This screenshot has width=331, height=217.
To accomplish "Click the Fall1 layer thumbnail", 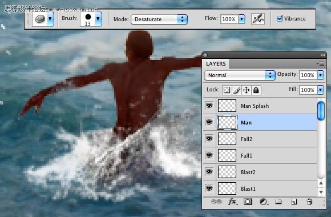I will tap(227, 155).
